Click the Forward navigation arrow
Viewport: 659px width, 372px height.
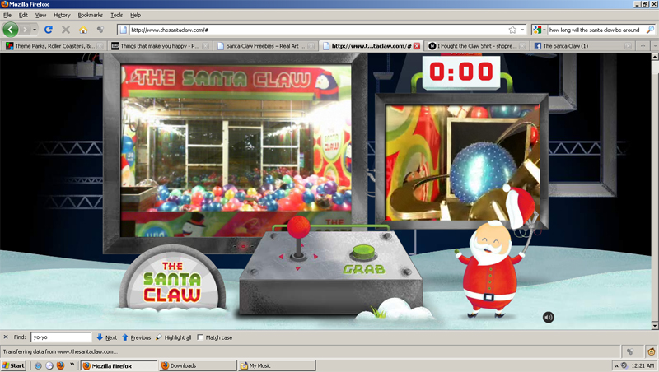26,30
